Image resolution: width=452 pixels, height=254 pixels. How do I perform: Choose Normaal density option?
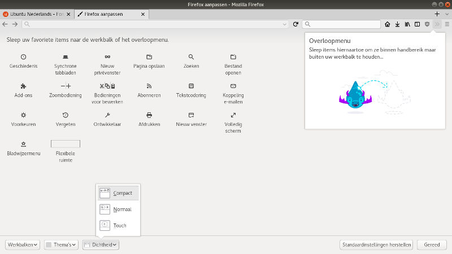click(x=118, y=209)
